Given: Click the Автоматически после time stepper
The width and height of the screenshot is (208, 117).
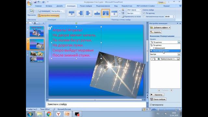Looking at the screenshot, I should pos(173,17).
